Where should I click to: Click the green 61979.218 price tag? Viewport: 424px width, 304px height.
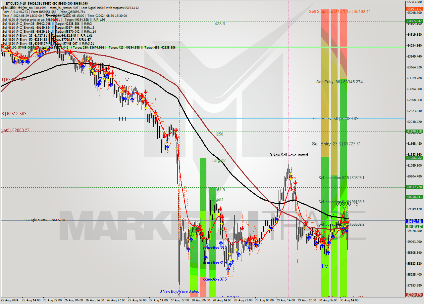(415, 132)
